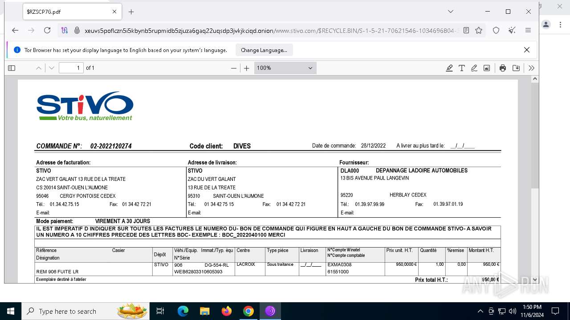
Task: Click the New Identity broom icon
Action: (512, 30)
